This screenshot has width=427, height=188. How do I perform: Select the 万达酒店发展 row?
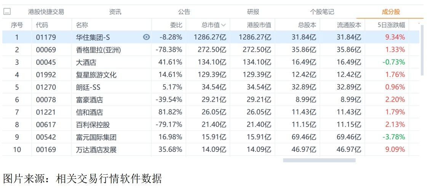(96, 150)
